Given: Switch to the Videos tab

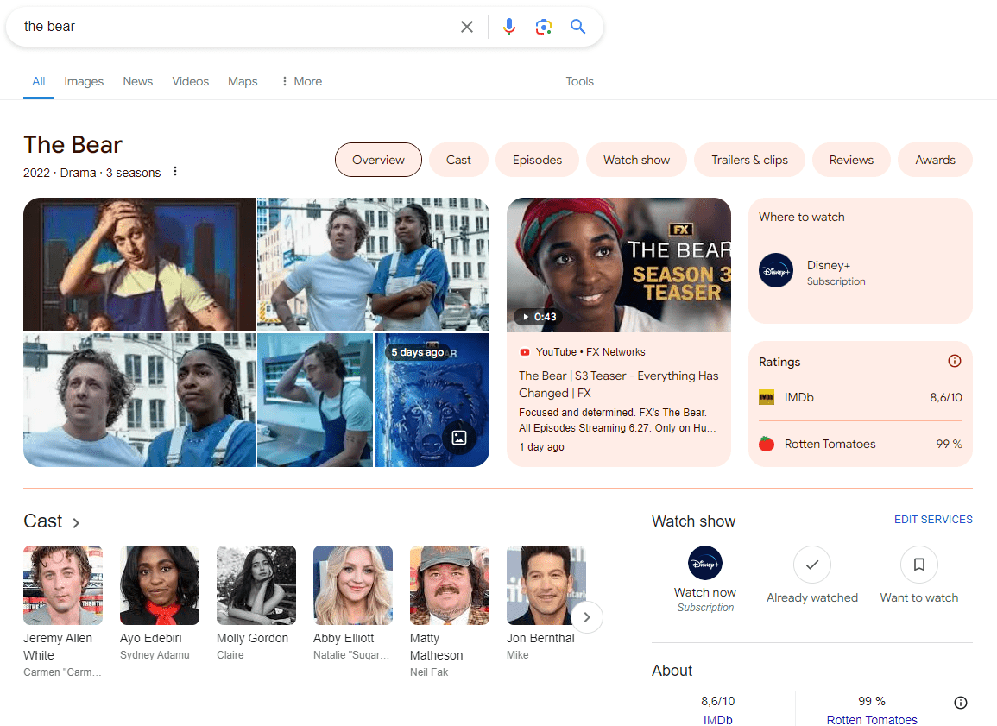Looking at the screenshot, I should tap(190, 81).
